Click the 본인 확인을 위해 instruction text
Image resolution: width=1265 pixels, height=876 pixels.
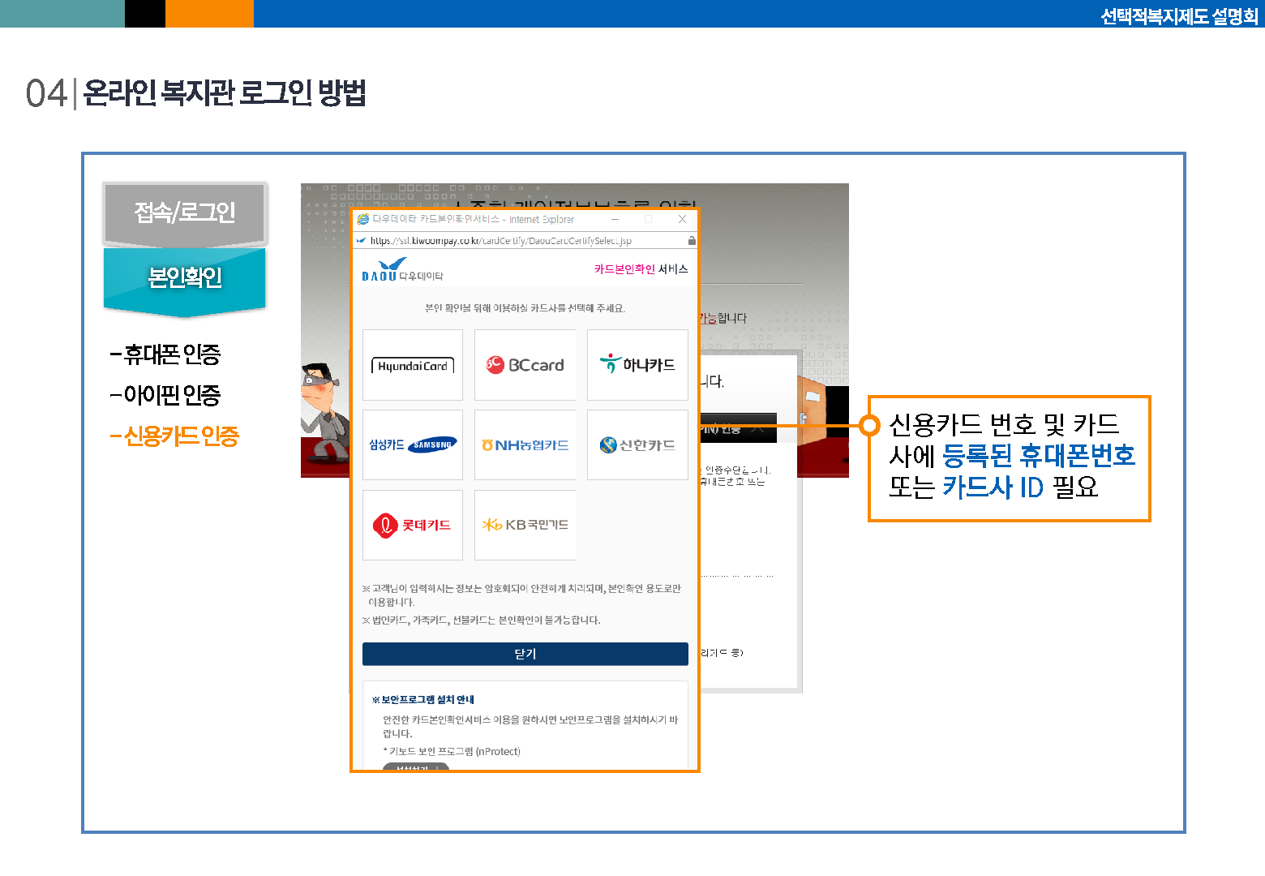[525, 308]
